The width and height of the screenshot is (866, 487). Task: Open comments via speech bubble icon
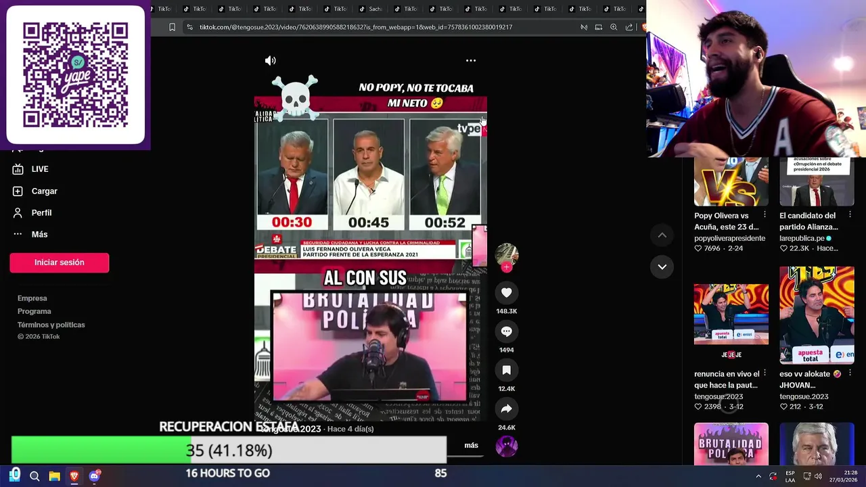click(x=506, y=331)
